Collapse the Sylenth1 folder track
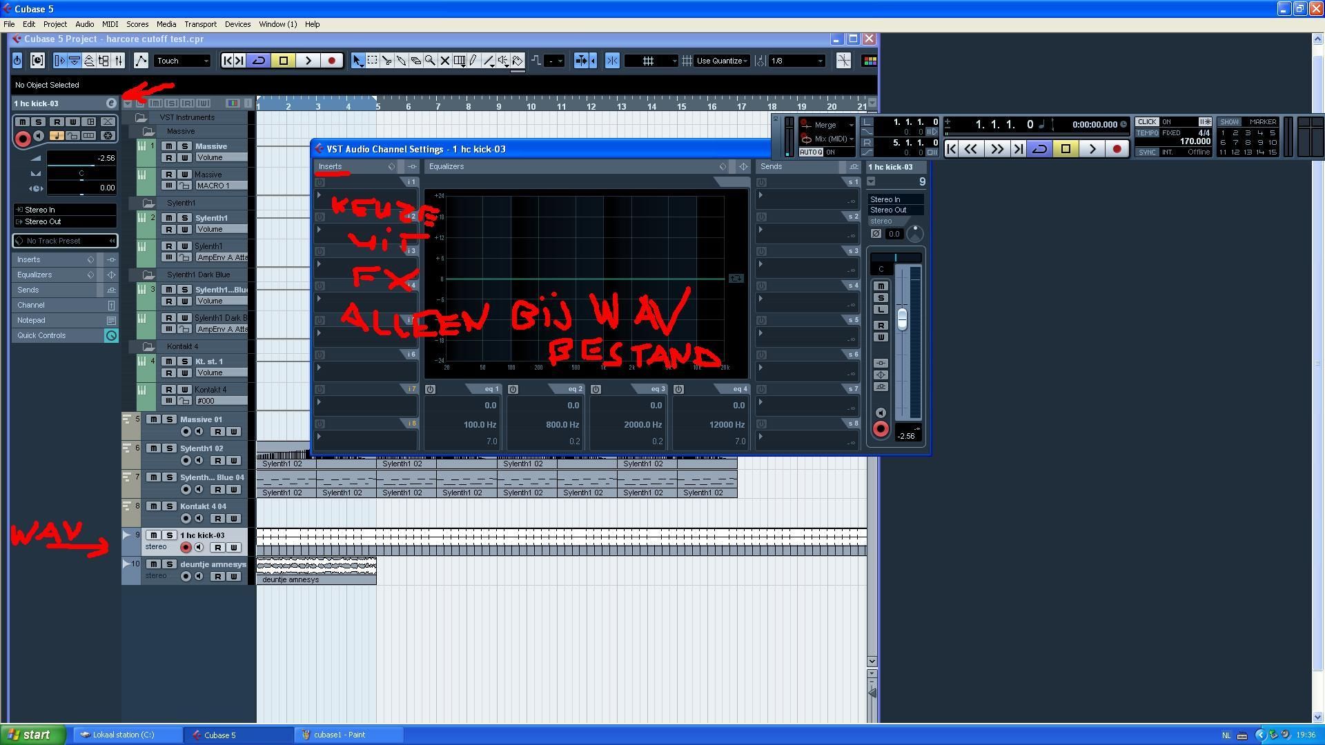The width and height of the screenshot is (1325, 745). [x=148, y=203]
